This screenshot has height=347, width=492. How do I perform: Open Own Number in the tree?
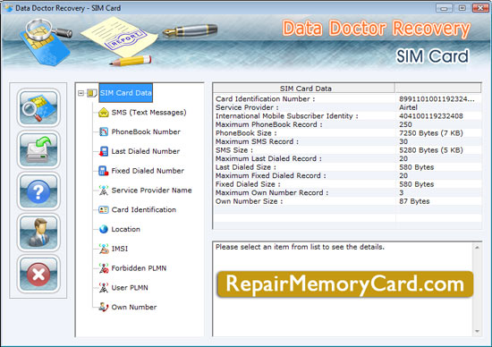134,307
